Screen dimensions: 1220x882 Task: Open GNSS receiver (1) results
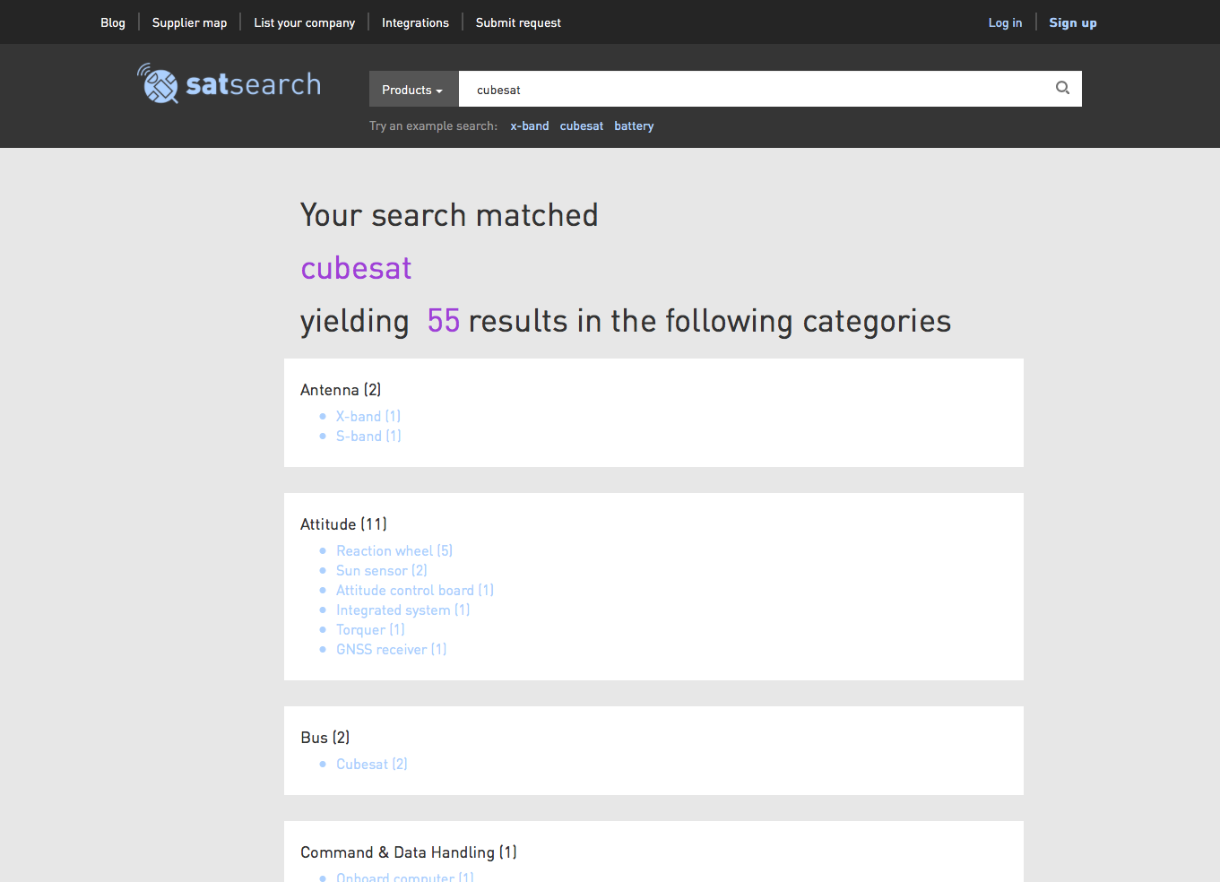pyautogui.click(x=392, y=649)
